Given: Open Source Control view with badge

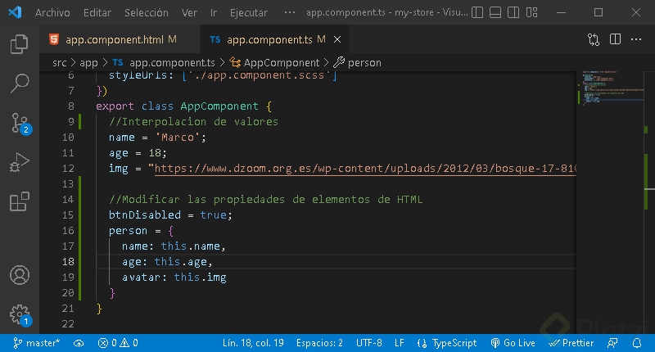Looking at the screenshot, I should click(x=19, y=123).
